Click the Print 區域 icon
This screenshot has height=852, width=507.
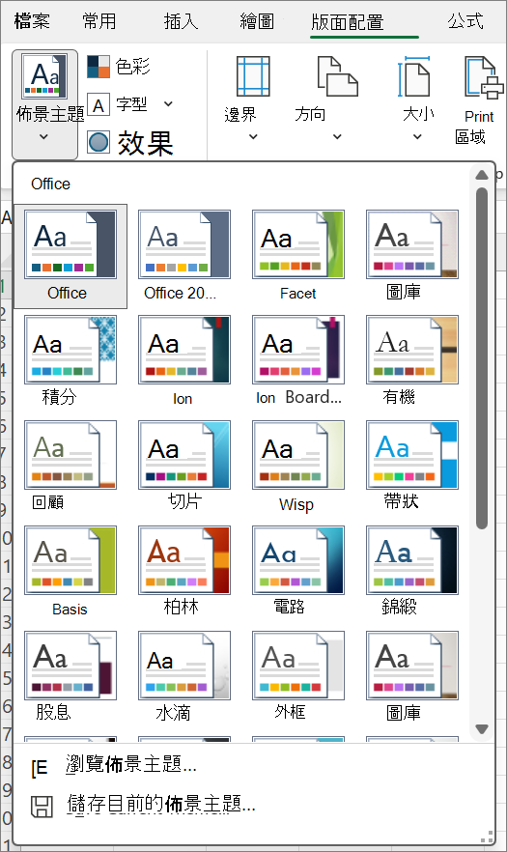(484, 77)
